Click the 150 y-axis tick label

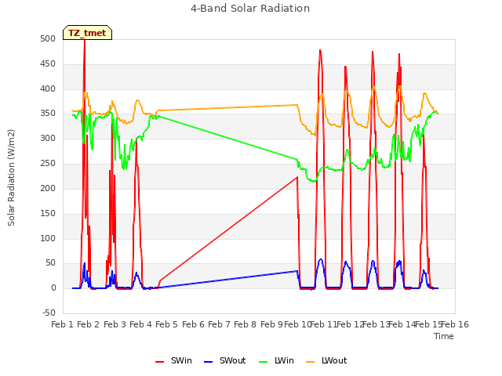tap(48, 213)
